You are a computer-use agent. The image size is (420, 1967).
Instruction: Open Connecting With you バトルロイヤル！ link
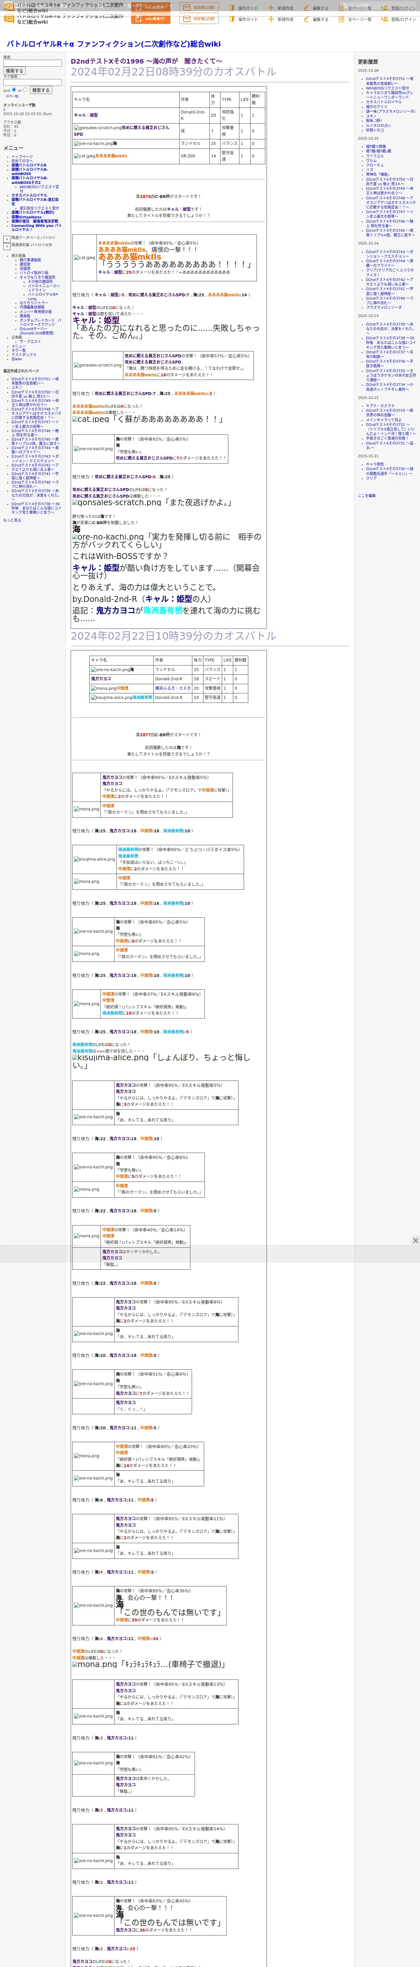coord(37,228)
